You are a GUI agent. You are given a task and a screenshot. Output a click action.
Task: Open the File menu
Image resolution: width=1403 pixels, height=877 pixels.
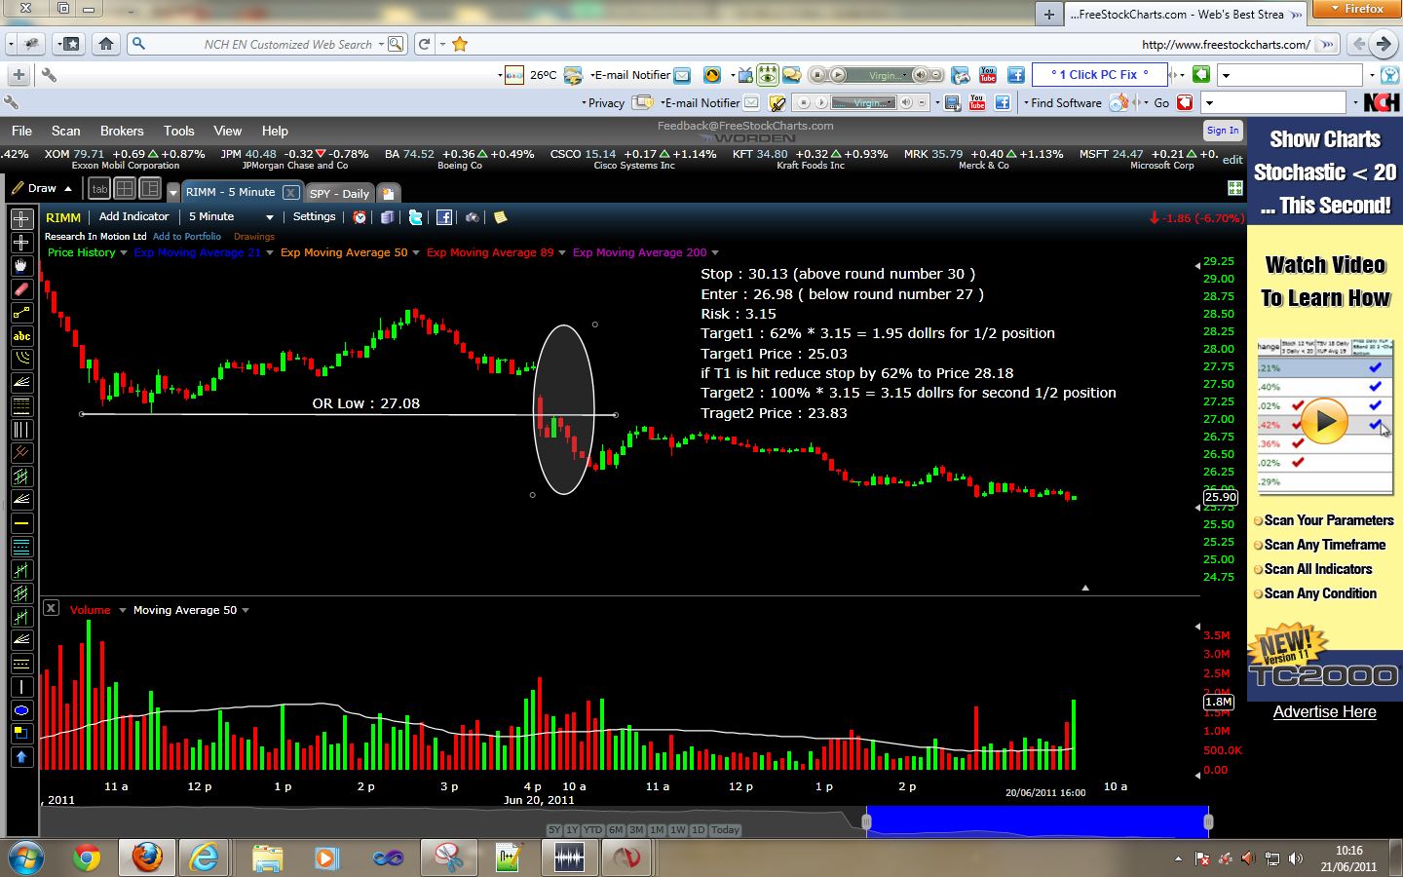tap(21, 131)
